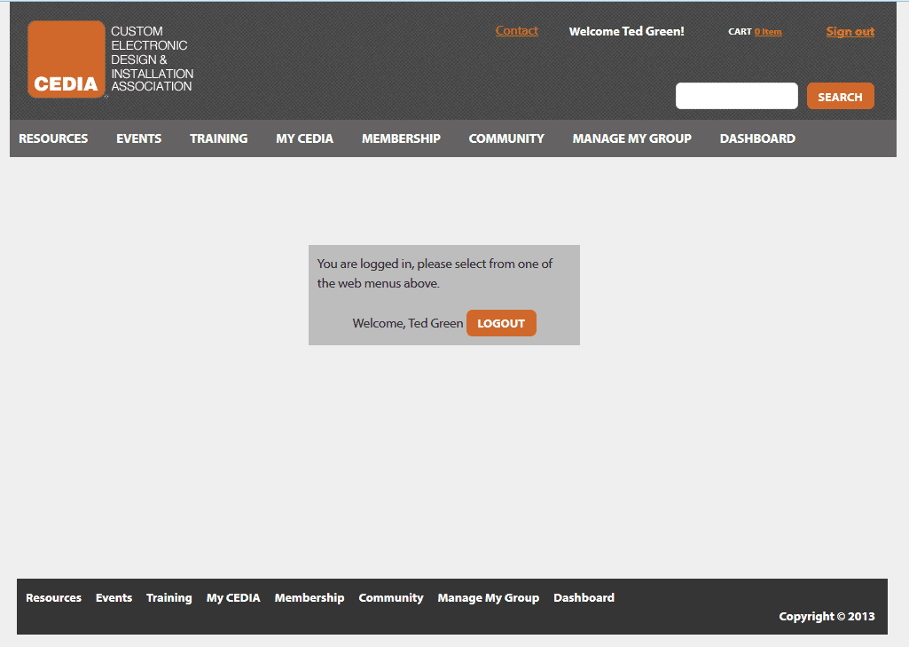Focus the header search input field
The width and height of the screenshot is (909, 647).
736,96
